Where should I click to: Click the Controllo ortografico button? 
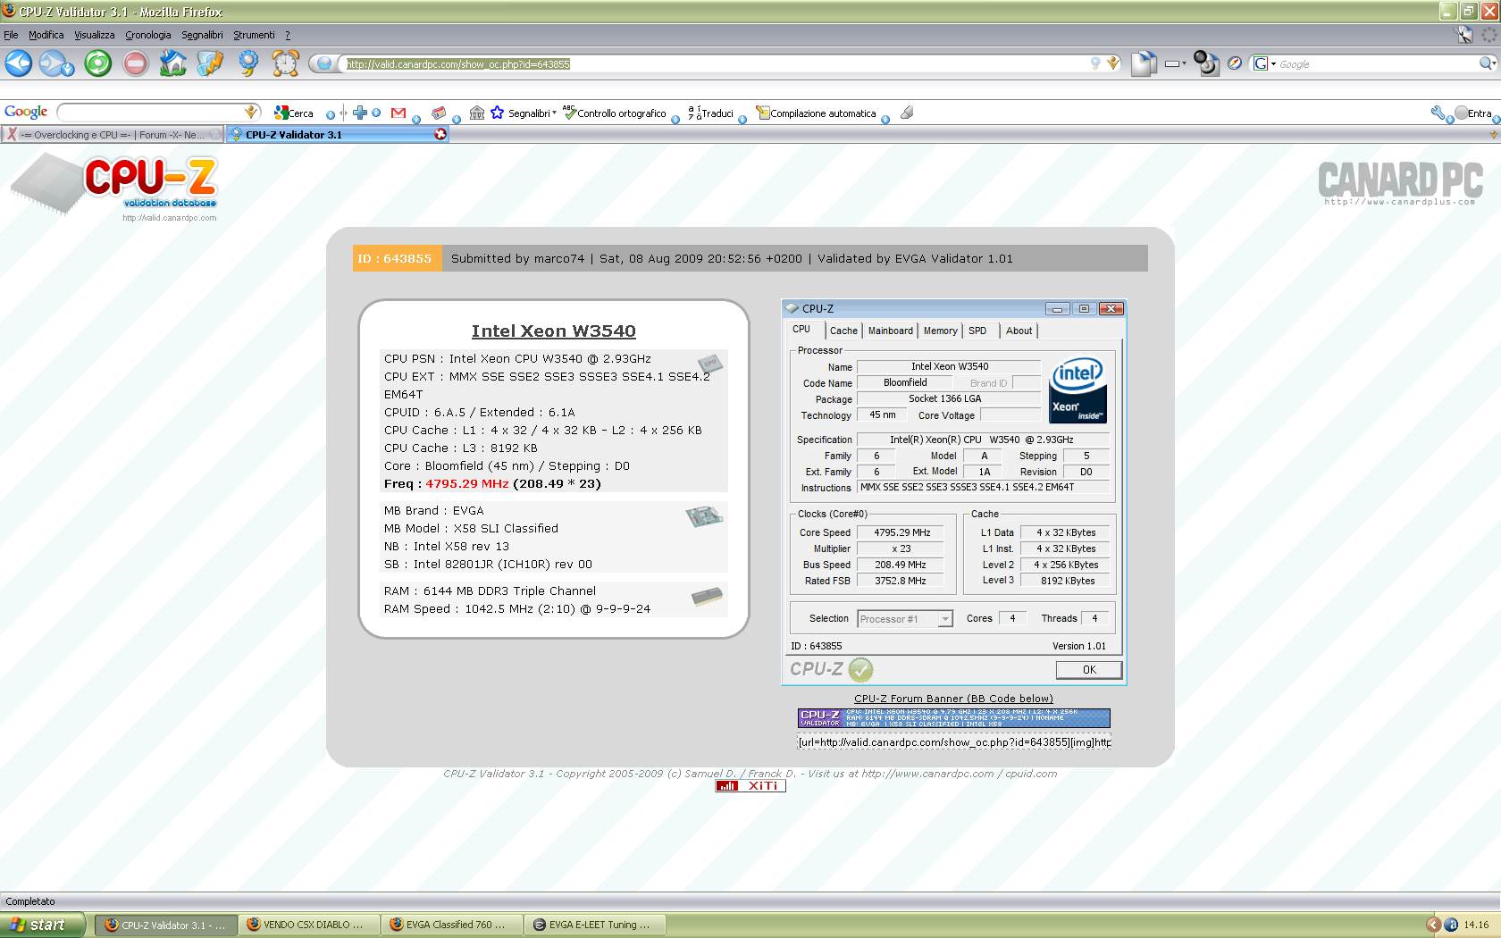tap(615, 113)
